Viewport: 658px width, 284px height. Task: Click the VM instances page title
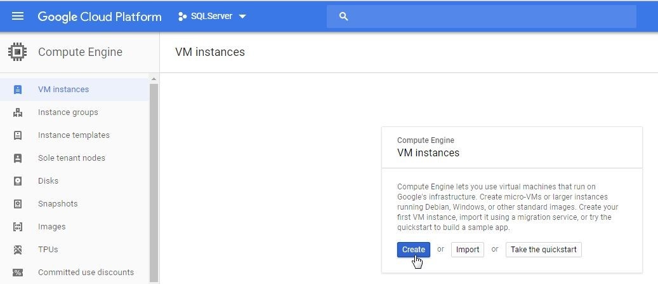point(210,52)
